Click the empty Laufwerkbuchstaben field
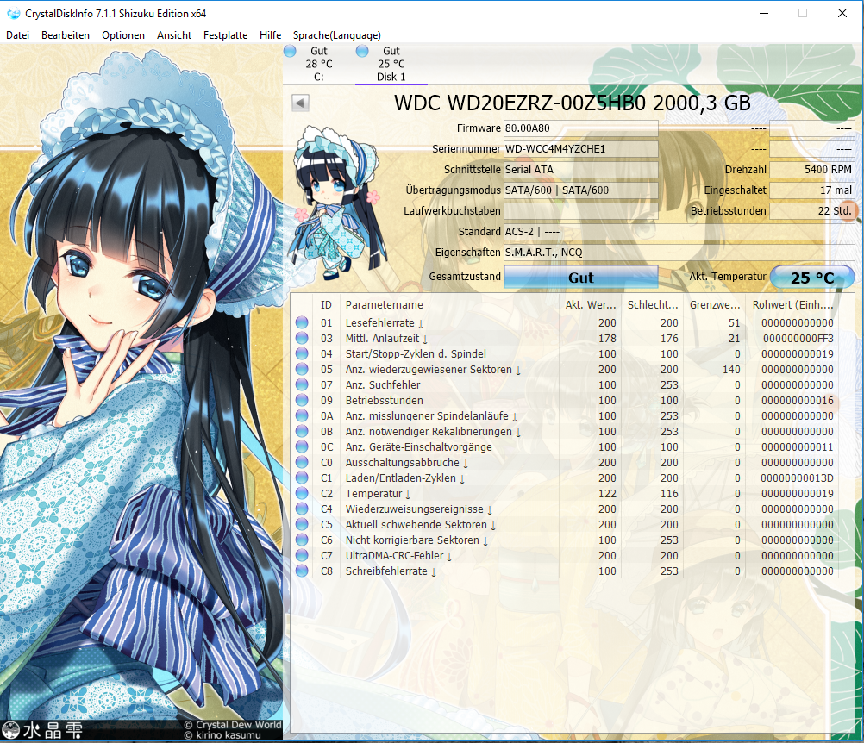The image size is (864, 743). [x=581, y=211]
